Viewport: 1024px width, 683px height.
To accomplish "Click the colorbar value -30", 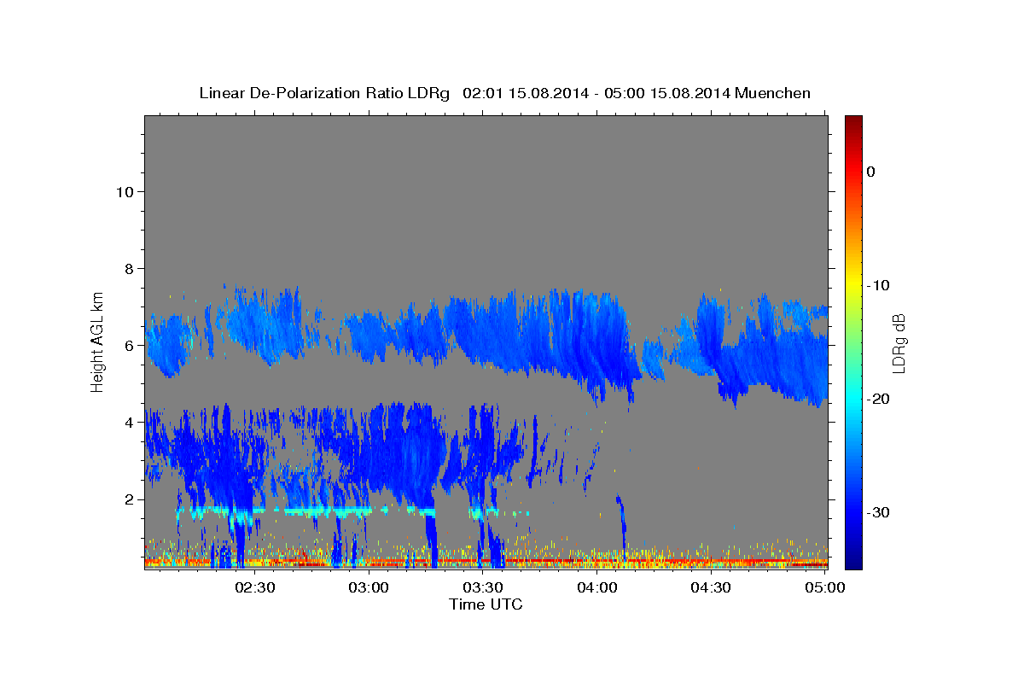I will [x=879, y=512].
